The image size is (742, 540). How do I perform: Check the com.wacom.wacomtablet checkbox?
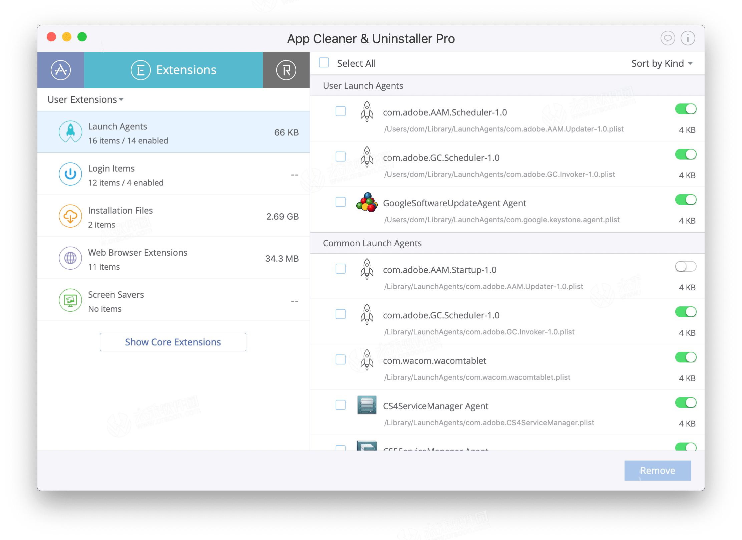pos(340,359)
